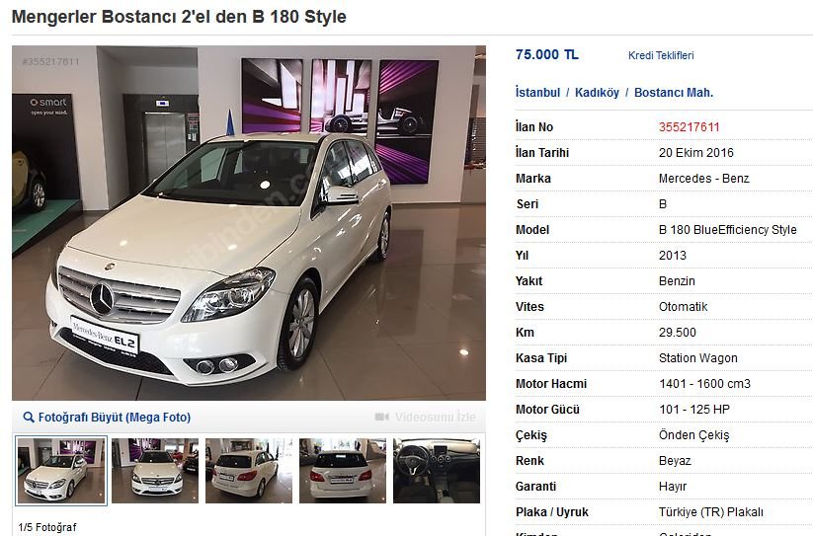The image size is (813, 536).
Task: Open the Kredi Teklifleri link
Action: [661, 55]
